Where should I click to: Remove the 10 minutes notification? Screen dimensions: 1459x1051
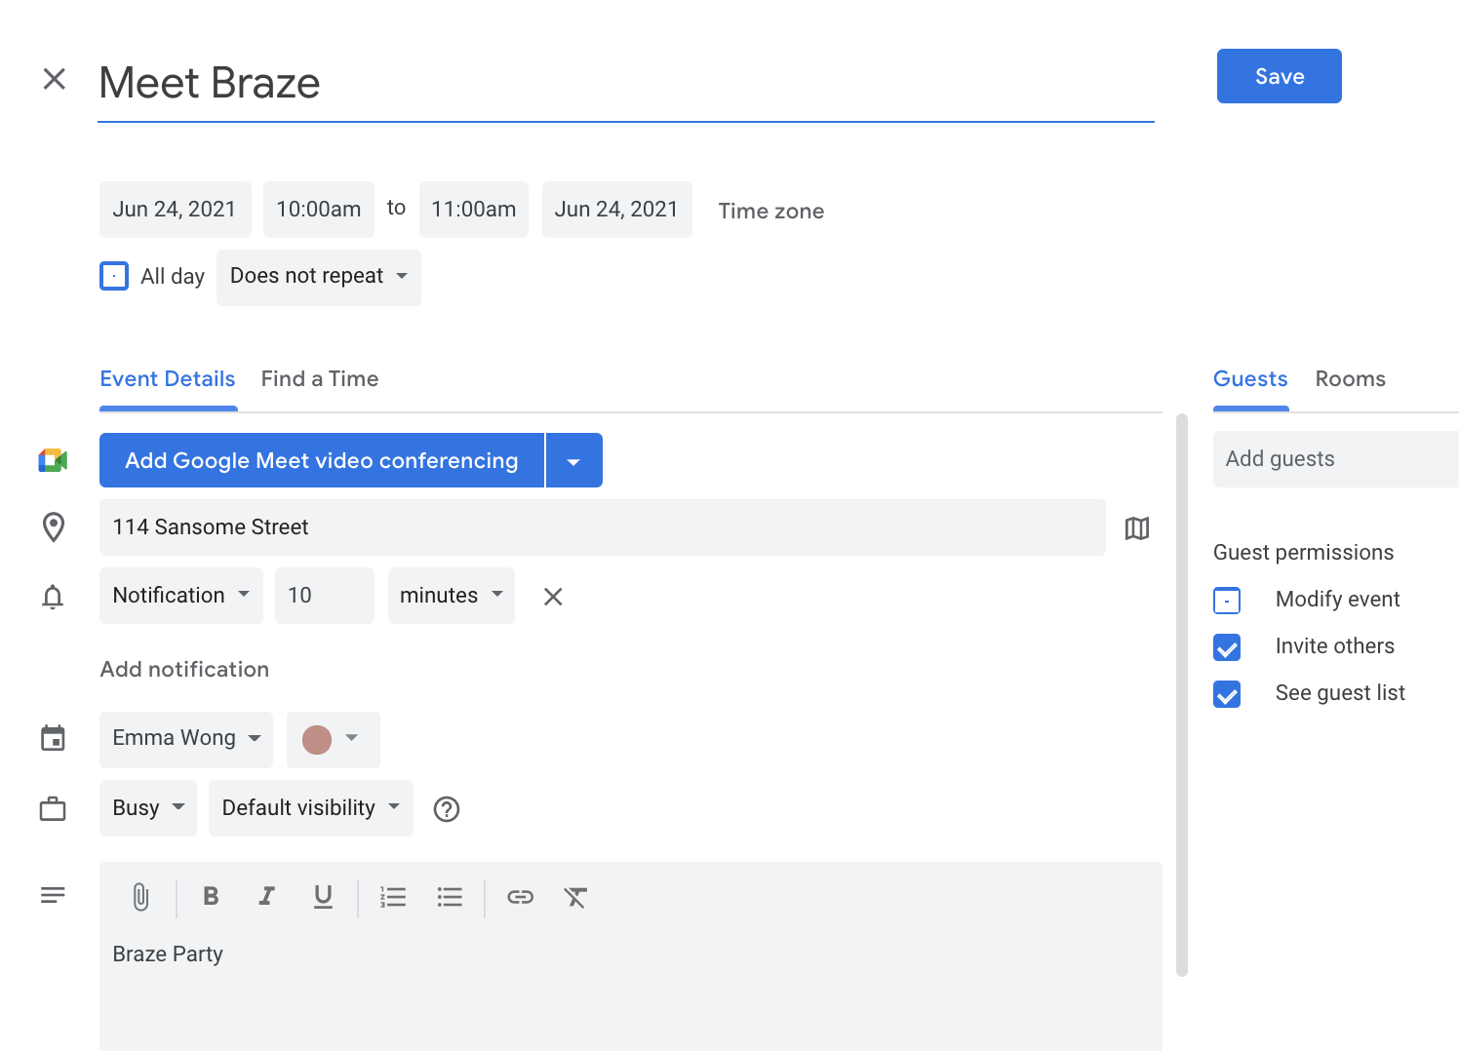coord(553,597)
